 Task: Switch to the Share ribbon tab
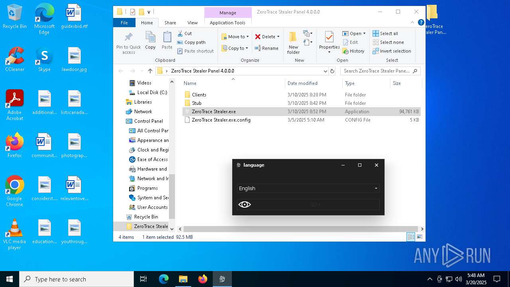(170, 23)
